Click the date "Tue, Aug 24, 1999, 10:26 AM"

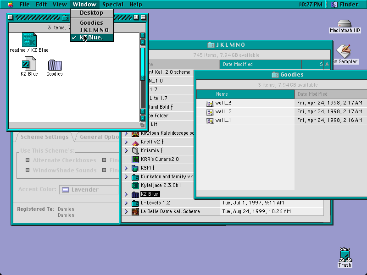[x=256, y=211]
